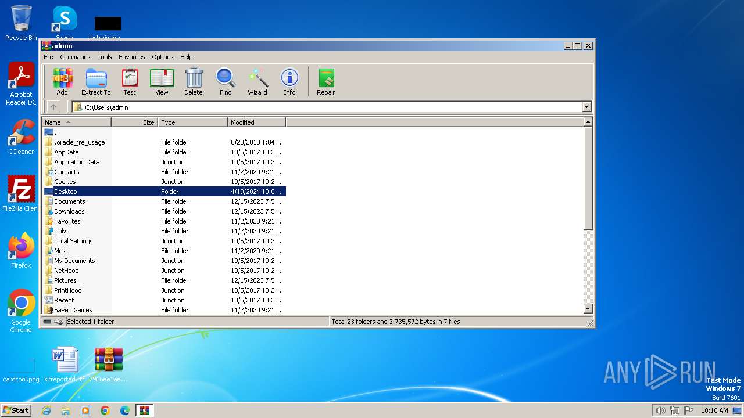Select the Cookies junction row
Viewport: 744px width, 418px height.
(x=164, y=182)
